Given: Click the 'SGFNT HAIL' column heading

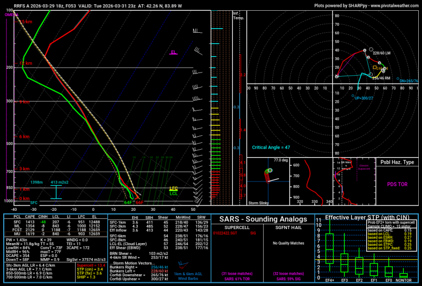Looking at the screenshot, I should tap(288, 228).
